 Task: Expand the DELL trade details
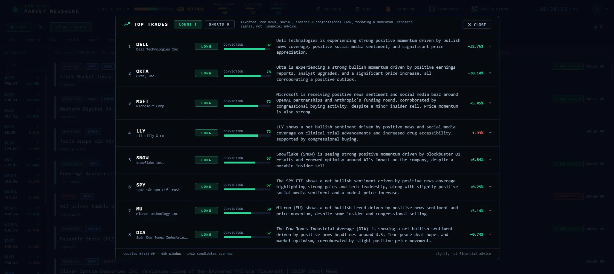490,46
